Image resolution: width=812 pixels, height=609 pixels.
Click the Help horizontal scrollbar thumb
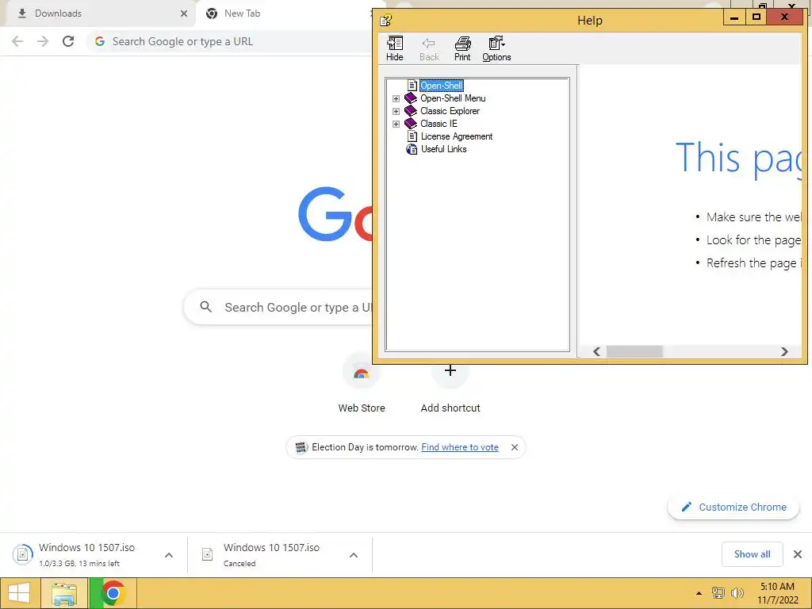[x=635, y=351]
